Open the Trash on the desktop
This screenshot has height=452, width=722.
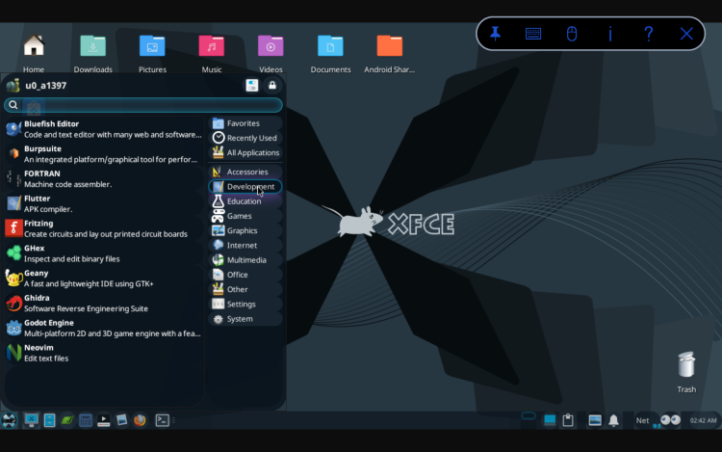(x=686, y=372)
